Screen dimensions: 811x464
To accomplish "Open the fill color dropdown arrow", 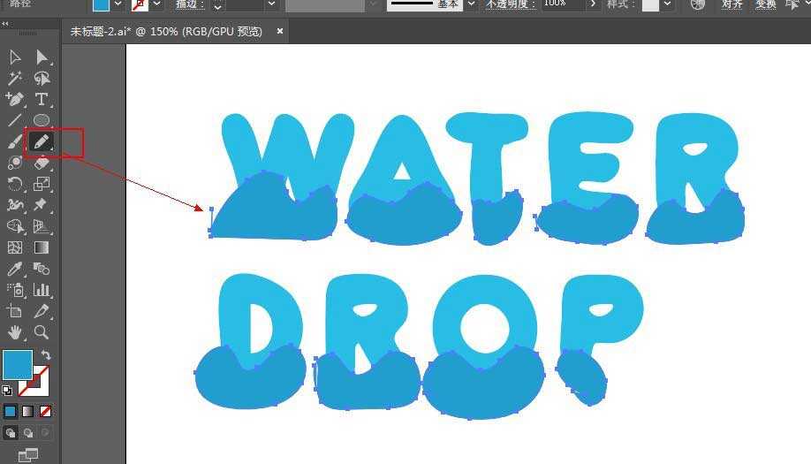I will (118, 4).
